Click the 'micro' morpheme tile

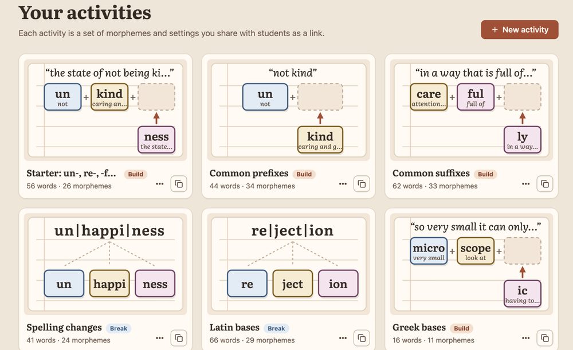(x=429, y=251)
